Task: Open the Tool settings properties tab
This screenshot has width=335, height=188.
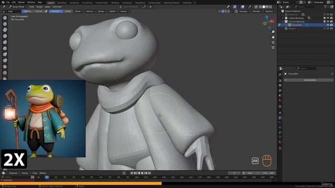Action: click(x=280, y=75)
